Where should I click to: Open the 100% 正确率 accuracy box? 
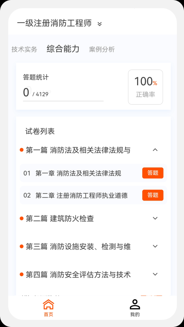click(145, 87)
